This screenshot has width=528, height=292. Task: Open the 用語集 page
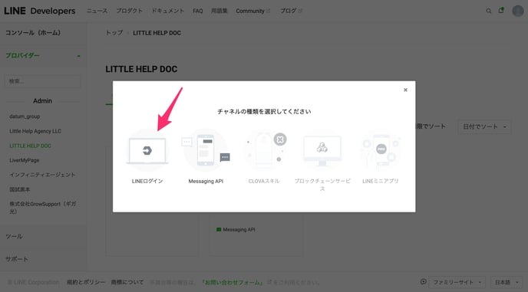click(219, 11)
